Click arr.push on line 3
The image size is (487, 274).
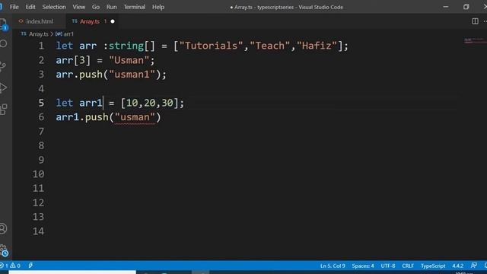(79, 75)
